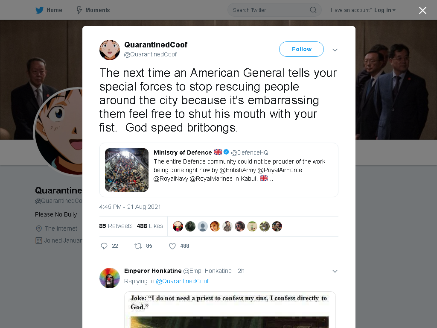
Task: Click Emperor Honkatine's clown avatar
Action: coord(110,278)
